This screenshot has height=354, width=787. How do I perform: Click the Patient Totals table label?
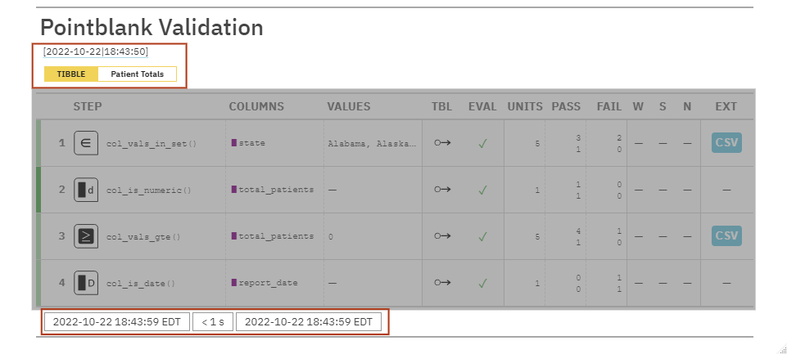pos(137,74)
